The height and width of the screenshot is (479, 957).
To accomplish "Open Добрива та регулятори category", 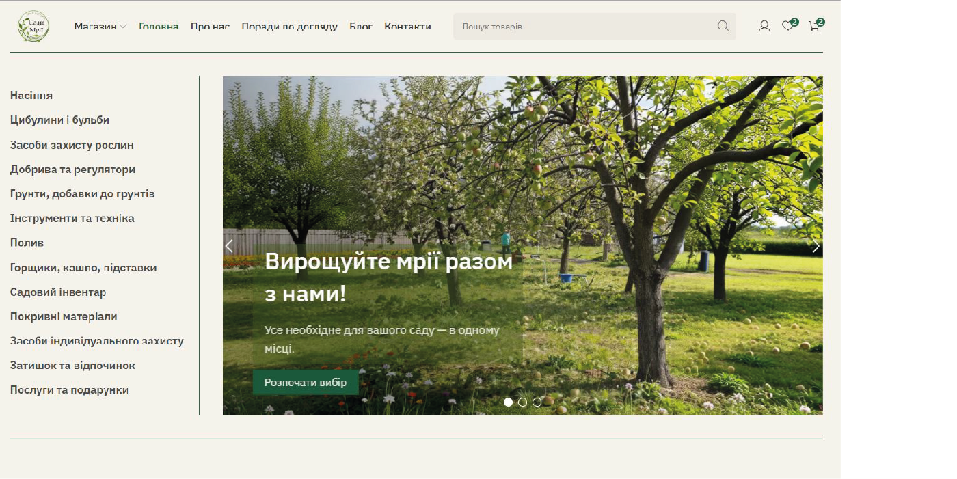I will point(72,169).
